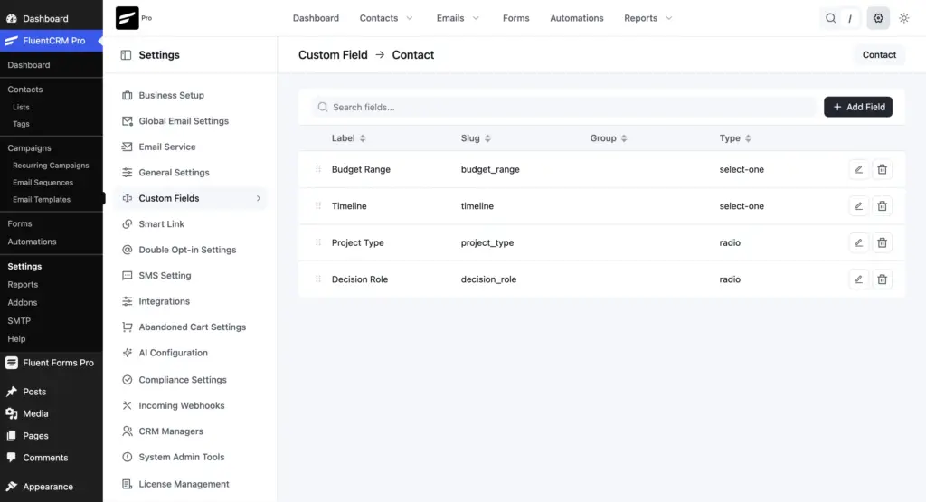The width and height of the screenshot is (926, 502).
Task: Open Global Email Settings
Action: 184,121
